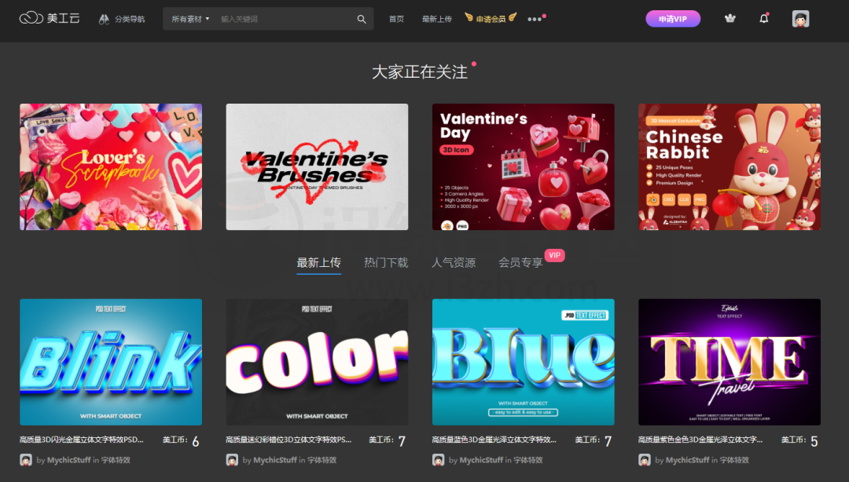Open MychicStuff author link under TIME card
Image resolution: width=849 pixels, height=482 pixels.
688,460
